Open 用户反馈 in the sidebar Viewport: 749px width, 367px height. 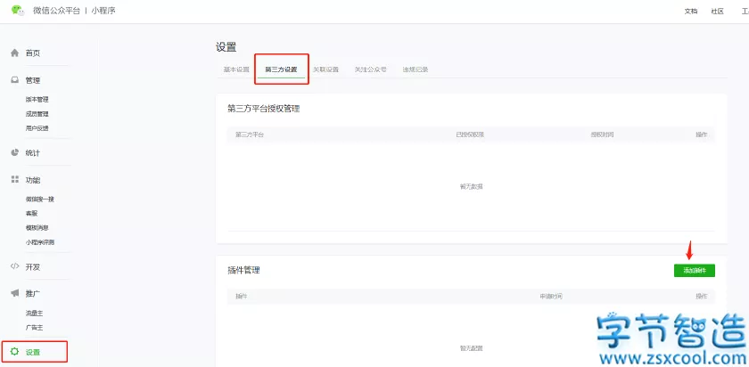click(37, 128)
